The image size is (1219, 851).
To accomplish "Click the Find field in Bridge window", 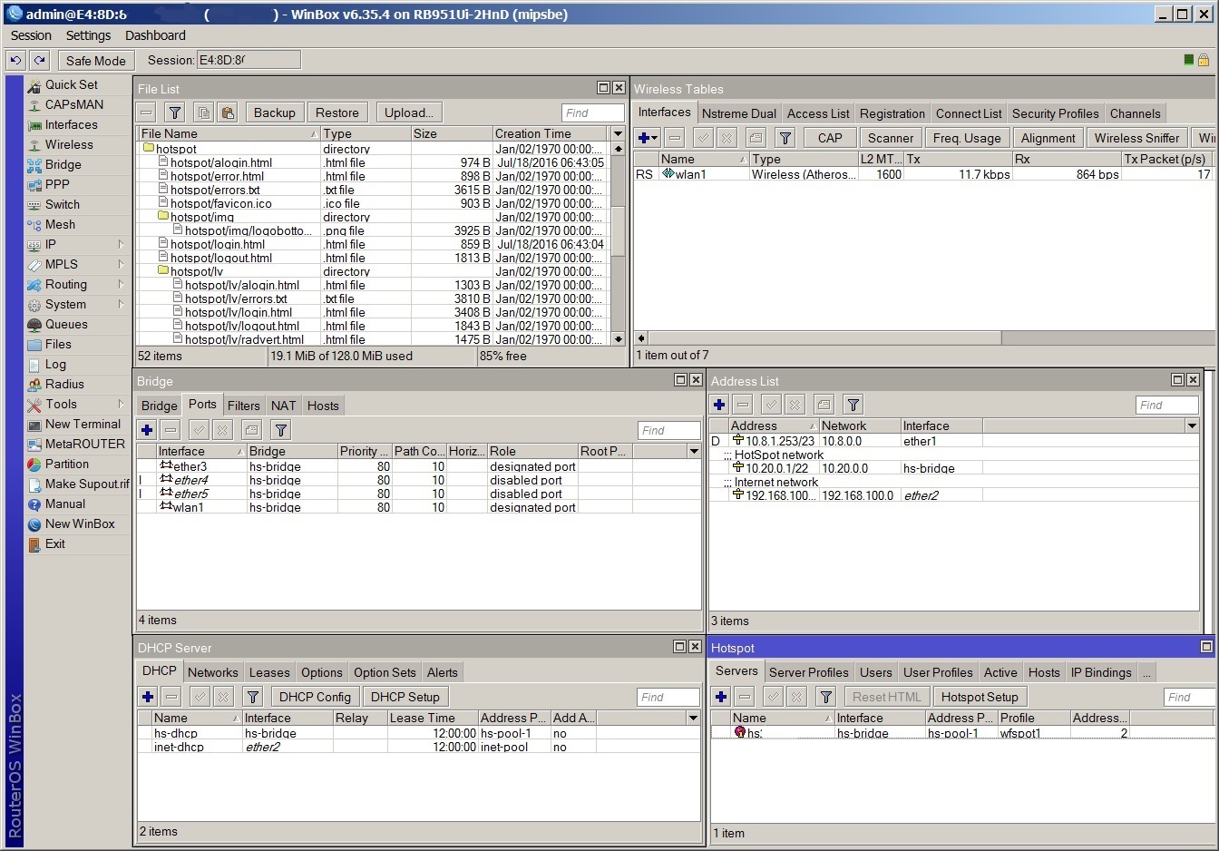I will point(668,430).
